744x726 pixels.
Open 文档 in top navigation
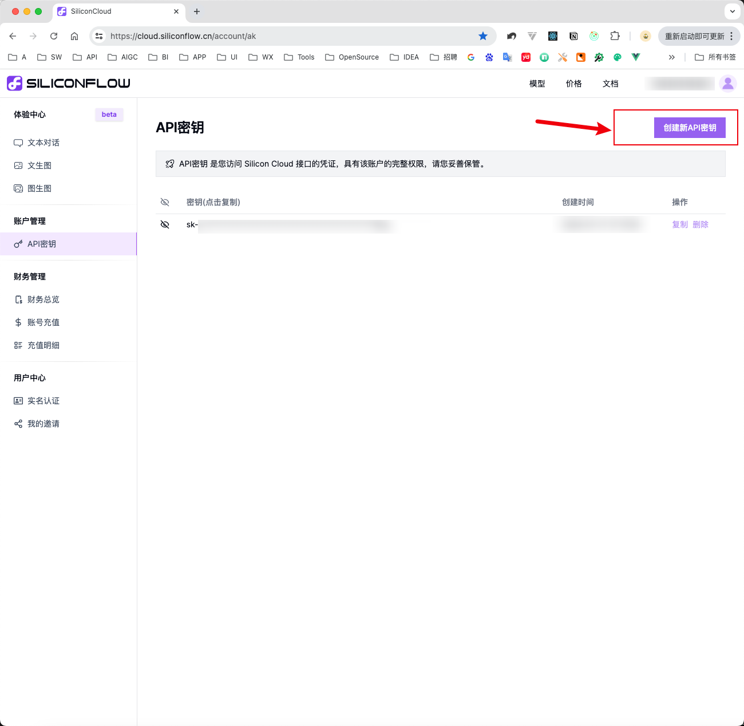click(x=610, y=84)
